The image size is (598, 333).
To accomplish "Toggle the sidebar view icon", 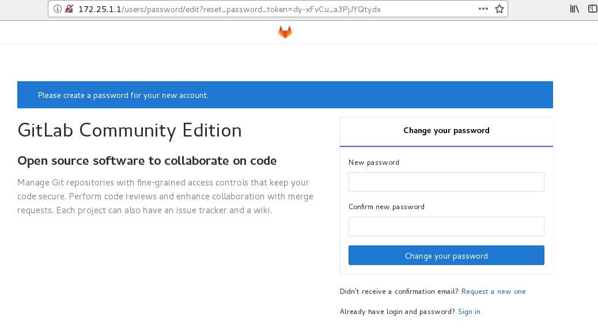I will pyautogui.click(x=593, y=9).
